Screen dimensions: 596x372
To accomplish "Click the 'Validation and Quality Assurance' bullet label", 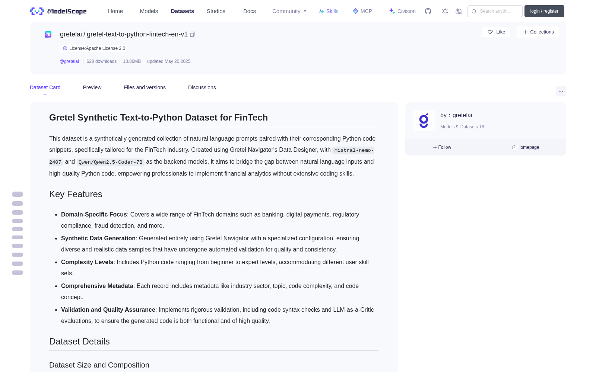I will pyautogui.click(x=108, y=310).
